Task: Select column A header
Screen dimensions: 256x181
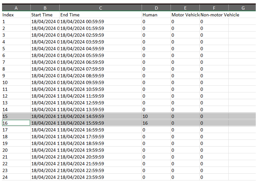Action: point(16,8)
